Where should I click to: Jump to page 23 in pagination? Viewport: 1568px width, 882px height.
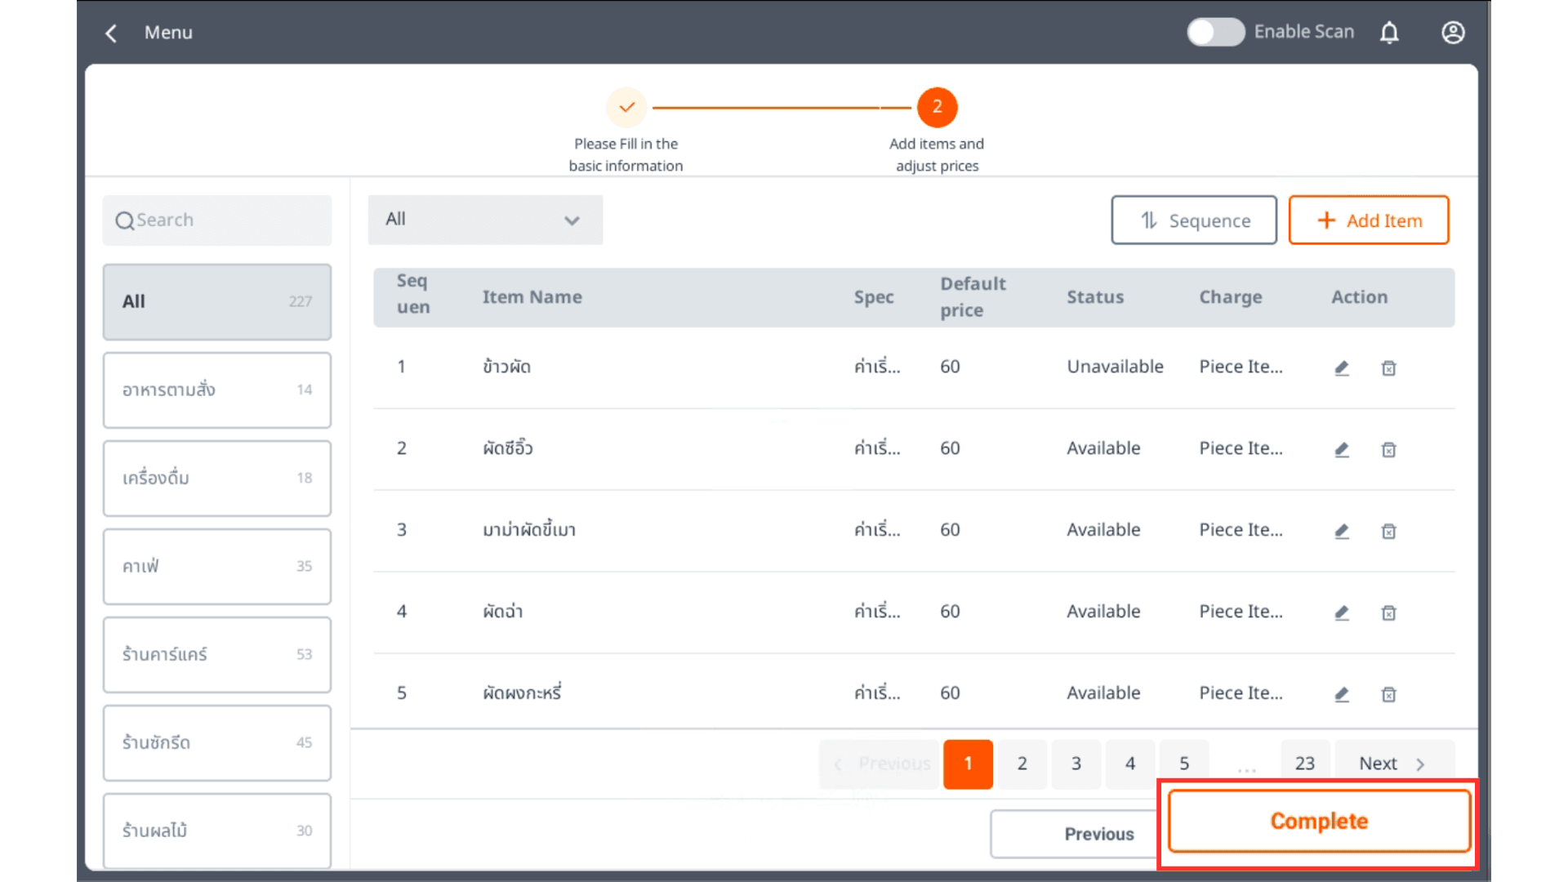1304,764
